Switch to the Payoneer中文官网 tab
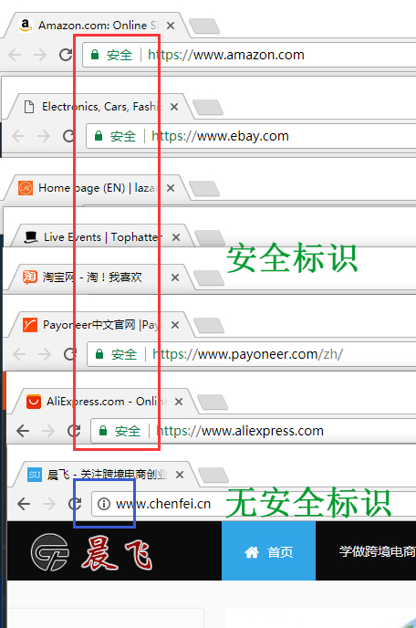The image size is (416, 628). click(x=100, y=324)
